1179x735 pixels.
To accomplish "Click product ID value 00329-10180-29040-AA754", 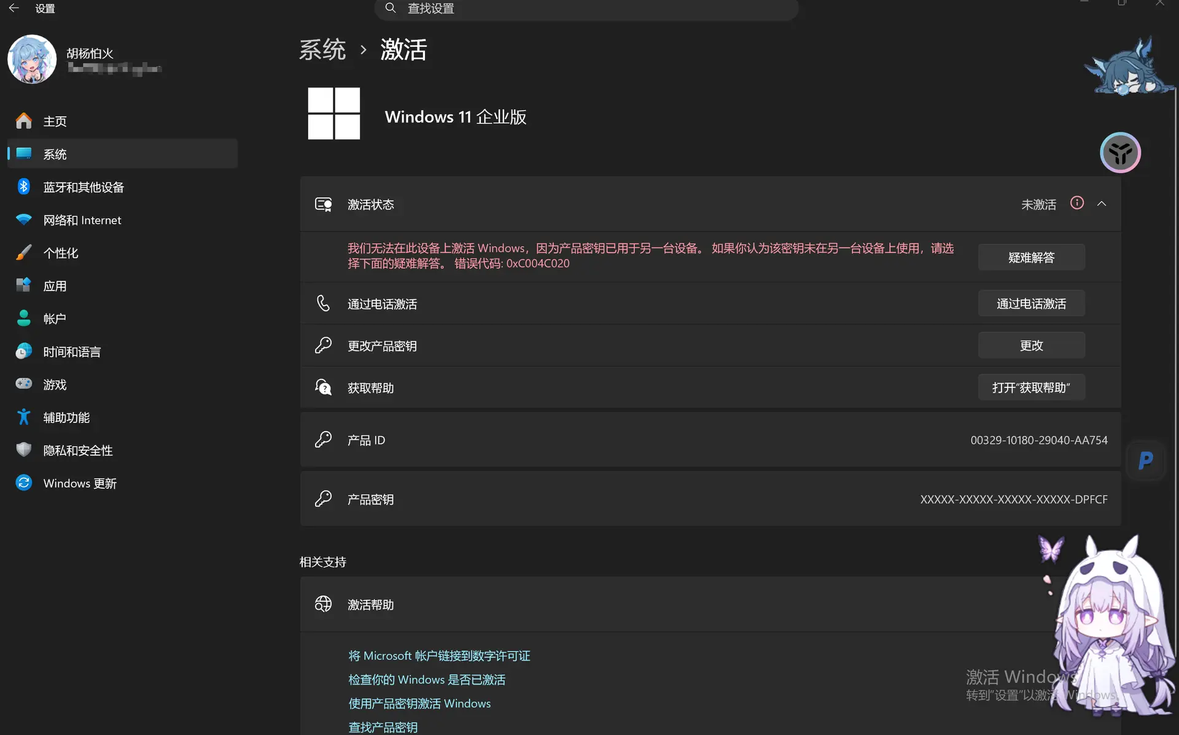I will pyautogui.click(x=1039, y=440).
